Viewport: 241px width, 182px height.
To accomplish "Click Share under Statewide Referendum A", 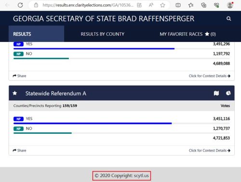I will point(19,150).
